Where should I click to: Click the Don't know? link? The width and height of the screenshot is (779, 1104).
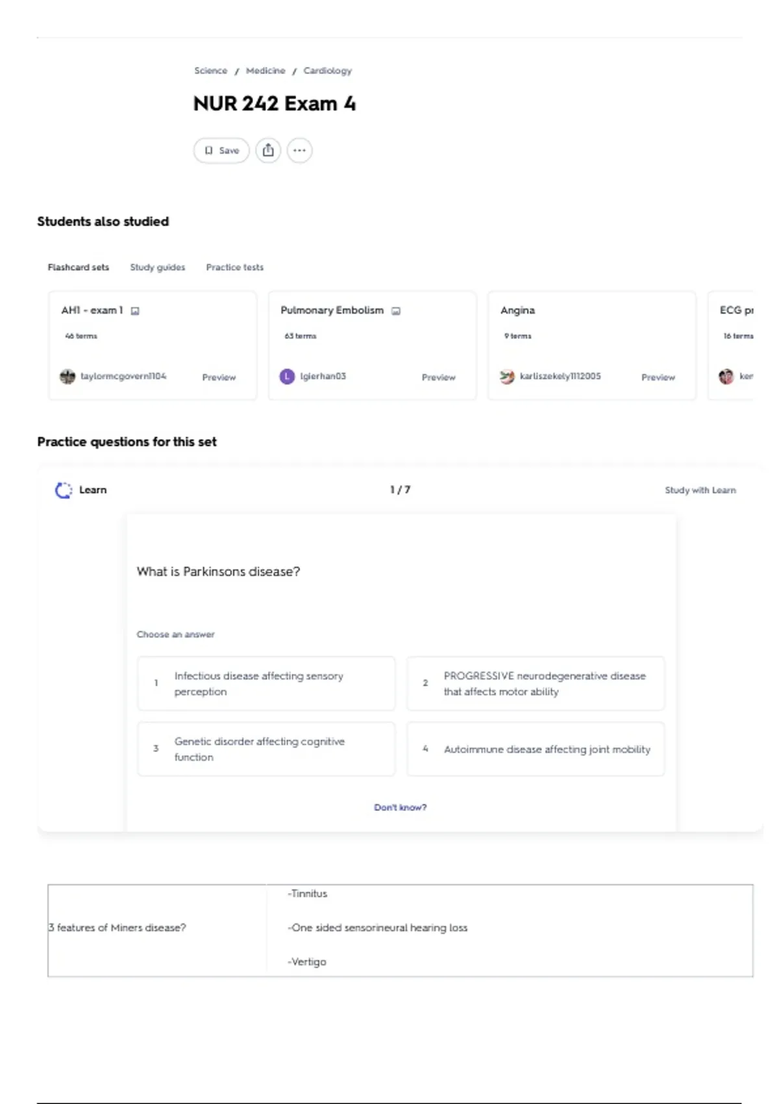[401, 807]
